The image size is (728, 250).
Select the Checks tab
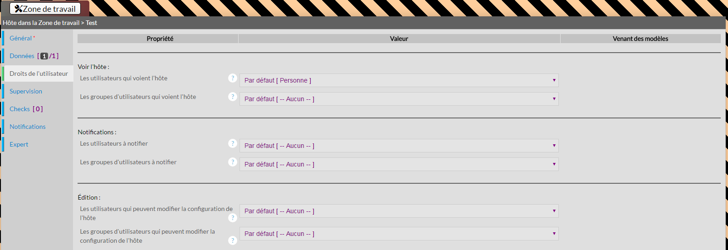point(20,109)
